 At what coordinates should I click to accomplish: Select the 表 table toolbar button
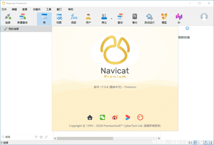click(44, 19)
